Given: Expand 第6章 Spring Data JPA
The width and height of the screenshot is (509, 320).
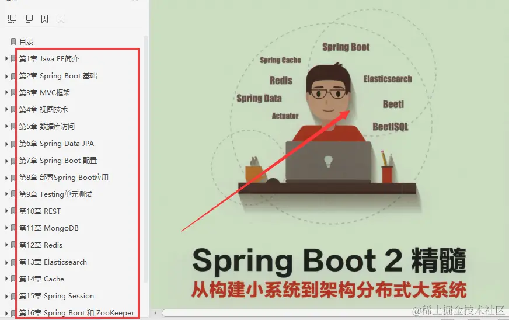Looking at the screenshot, I should (x=6, y=143).
